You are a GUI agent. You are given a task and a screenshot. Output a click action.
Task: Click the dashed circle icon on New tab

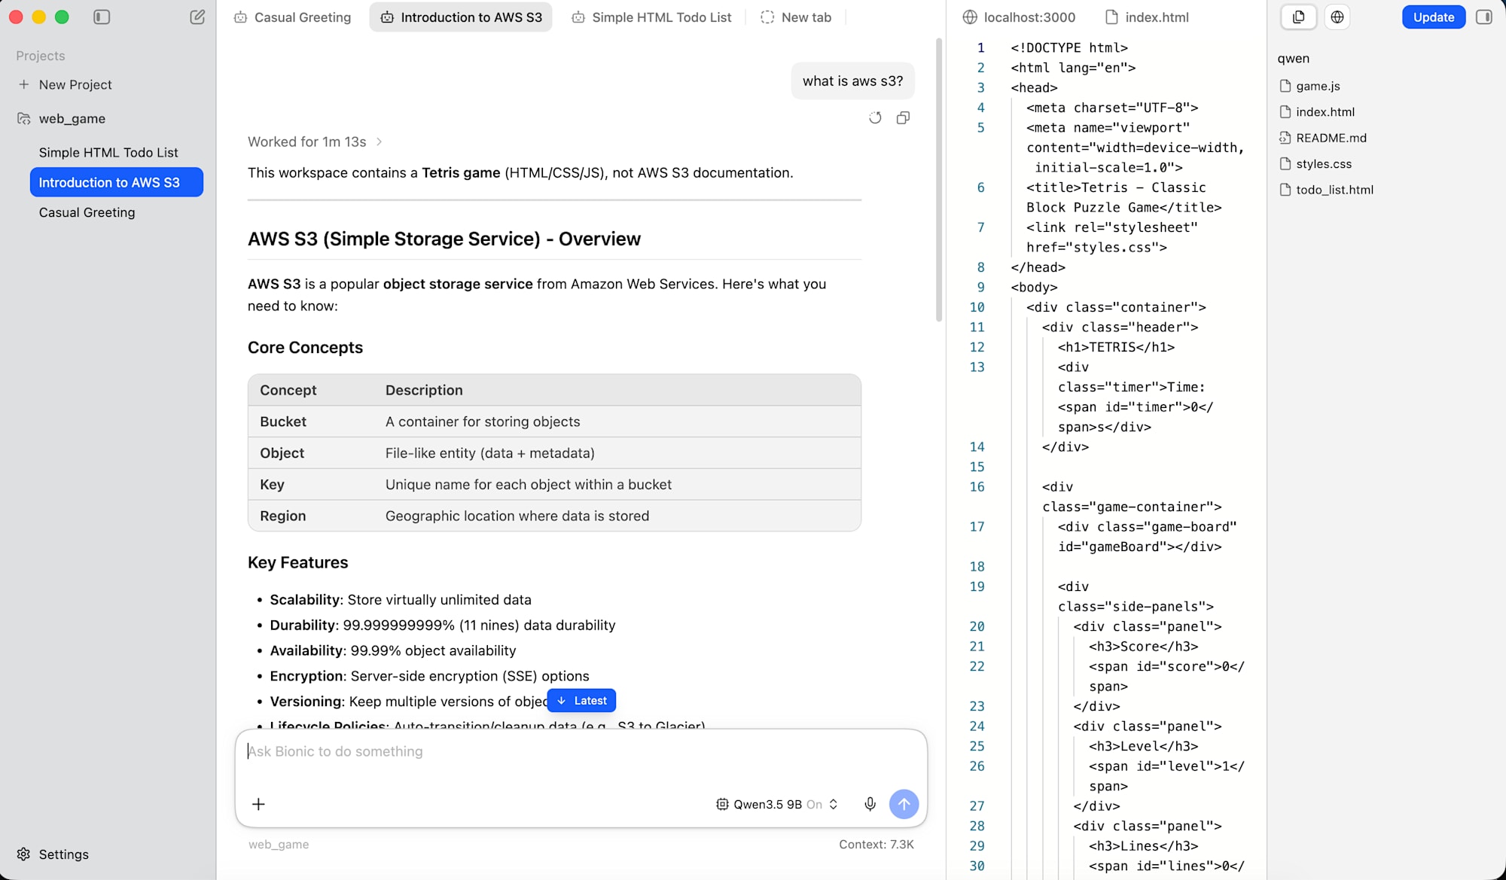click(x=767, y=17)
